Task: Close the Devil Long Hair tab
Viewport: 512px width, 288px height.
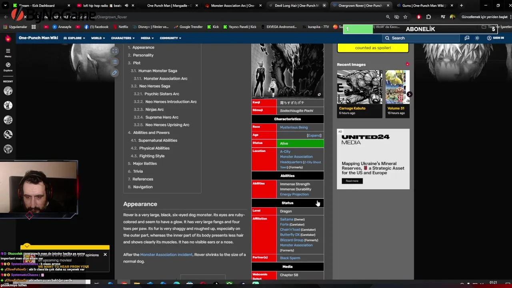Action: pos(324,6)
